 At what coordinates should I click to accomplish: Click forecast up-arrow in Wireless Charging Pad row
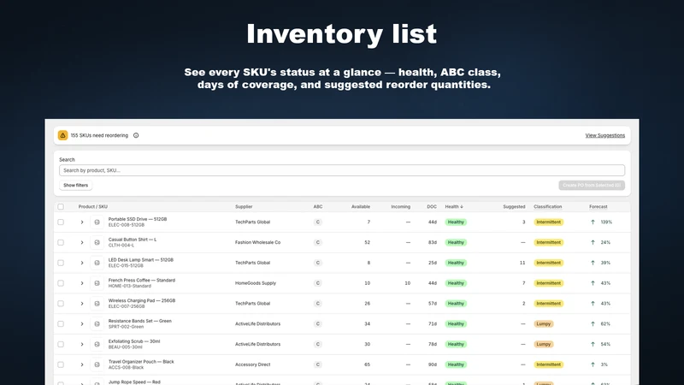(593, 304)
